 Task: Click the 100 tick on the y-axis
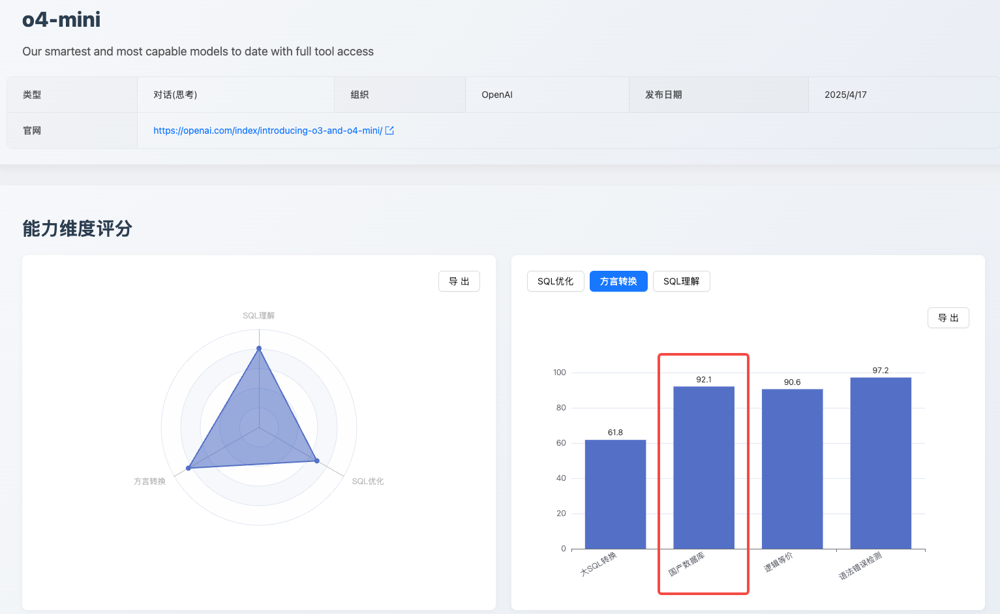coord(560,373)
